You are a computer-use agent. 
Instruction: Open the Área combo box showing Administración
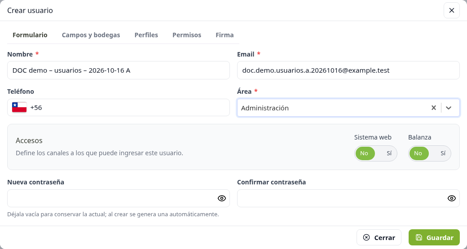point(348,108)
